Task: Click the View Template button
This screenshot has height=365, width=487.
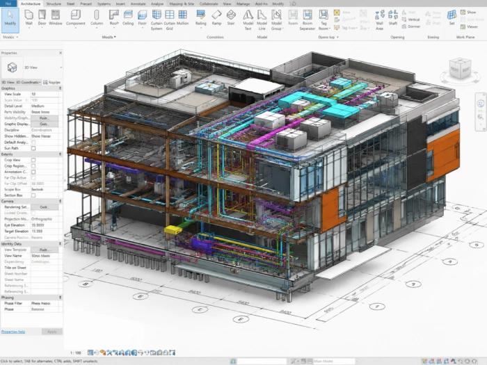Action: click(44, 250)
